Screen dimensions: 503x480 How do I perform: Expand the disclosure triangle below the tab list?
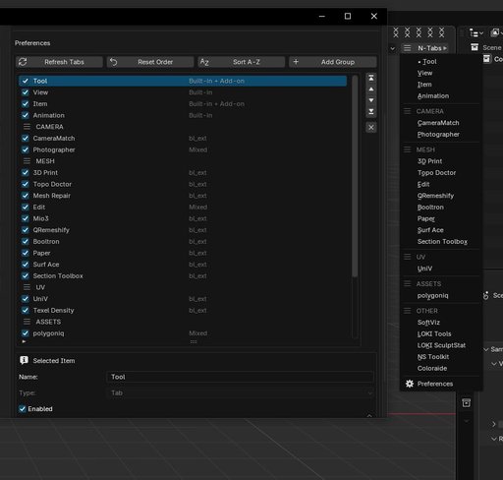(x=24, y=341)
